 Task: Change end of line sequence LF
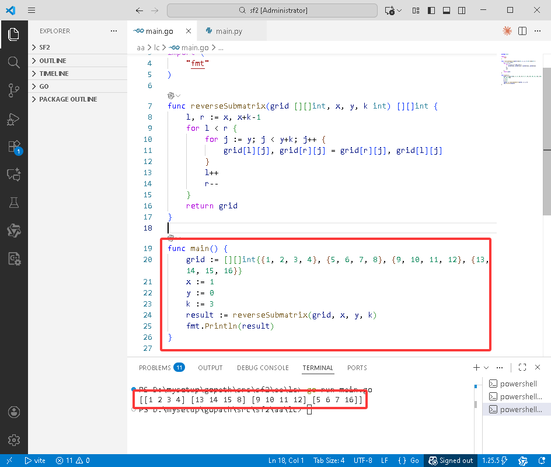click(385, 461)
